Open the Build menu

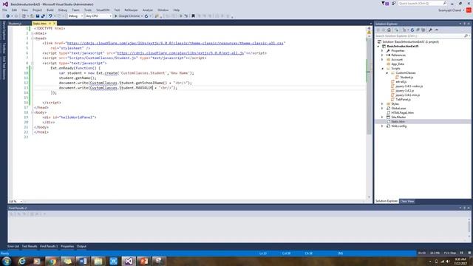point(50,10)
